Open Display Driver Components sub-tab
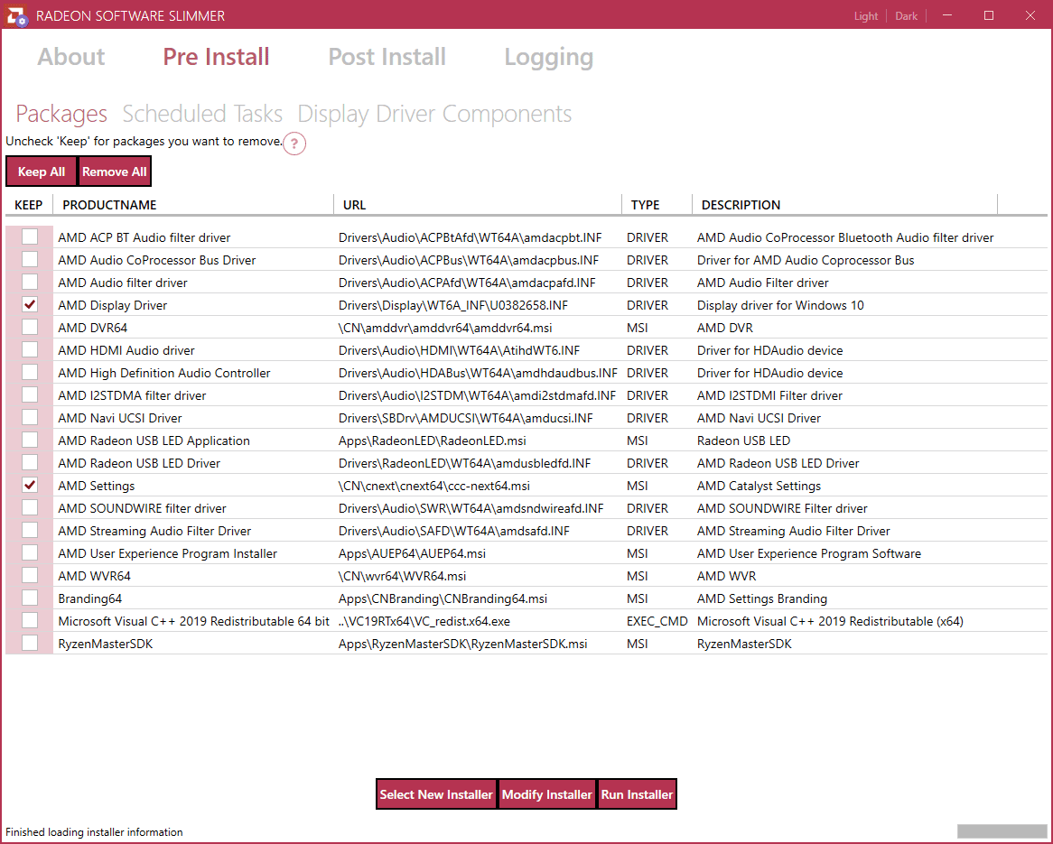Screen dimensions: 1053x844 click(x=434, y=114)
